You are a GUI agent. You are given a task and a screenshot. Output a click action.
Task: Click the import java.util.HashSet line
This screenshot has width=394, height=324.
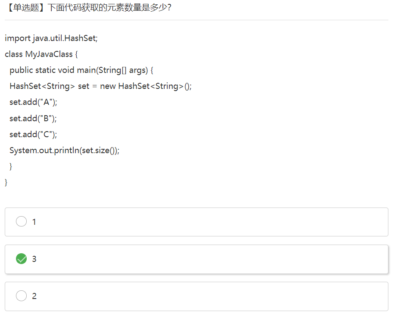51,38
